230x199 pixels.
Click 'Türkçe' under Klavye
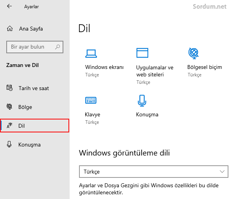point(92,122)
